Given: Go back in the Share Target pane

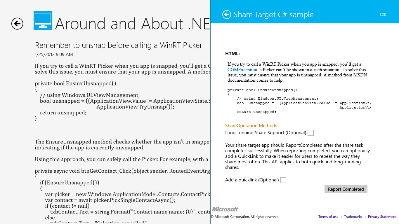Looking at the screenshot, I should (x=227, y=15).
